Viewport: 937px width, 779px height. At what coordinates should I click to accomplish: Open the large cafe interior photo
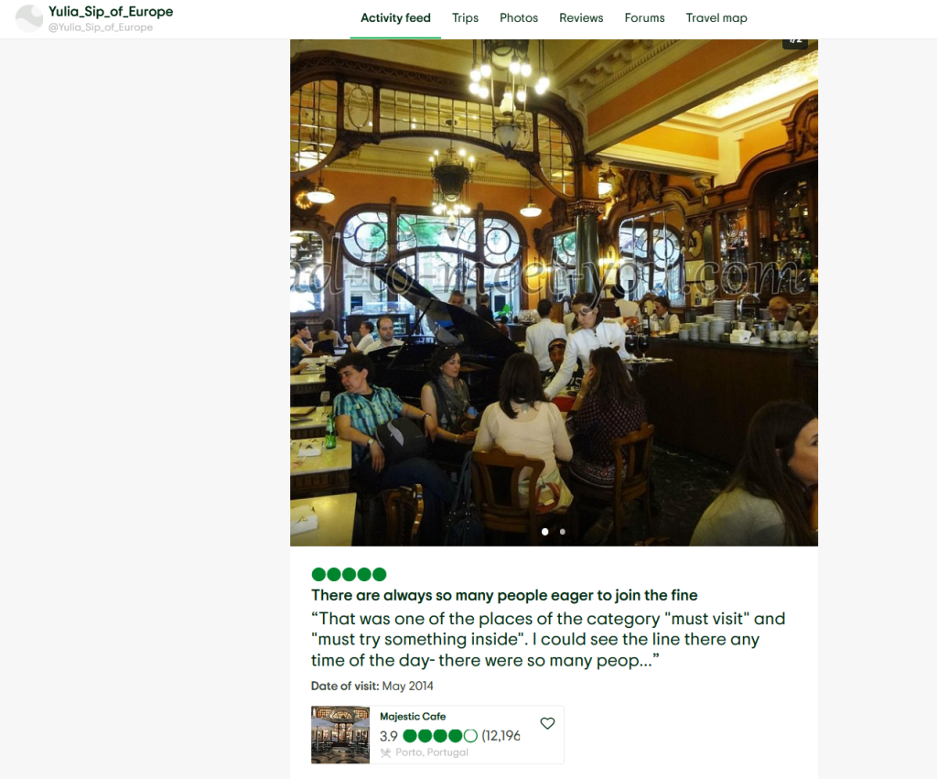[x=554, y=292]
